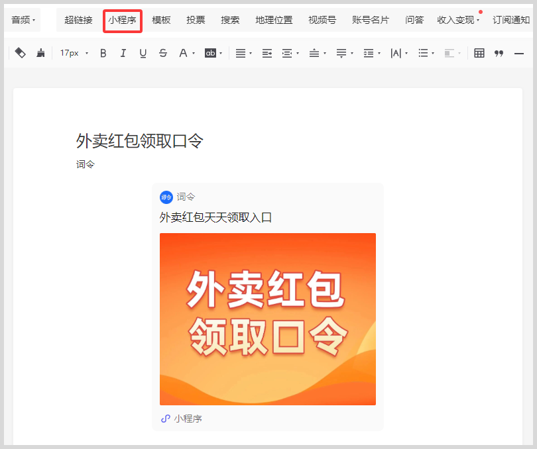Click the line spacing icon

(369, 53)
